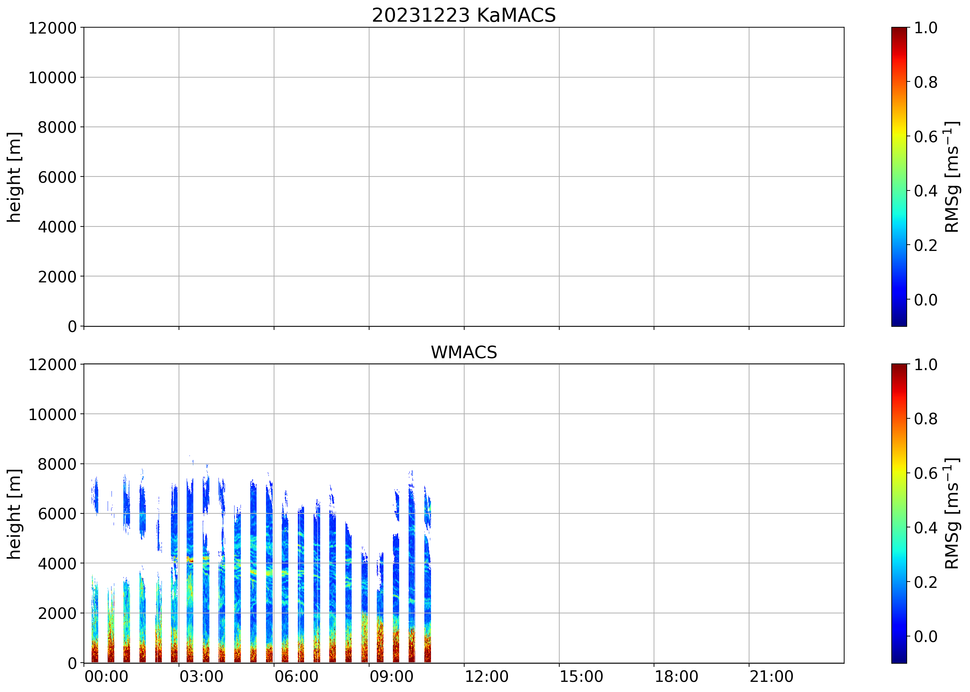
Task: Click top colorbar RMSg label
Action: point(951,177)
